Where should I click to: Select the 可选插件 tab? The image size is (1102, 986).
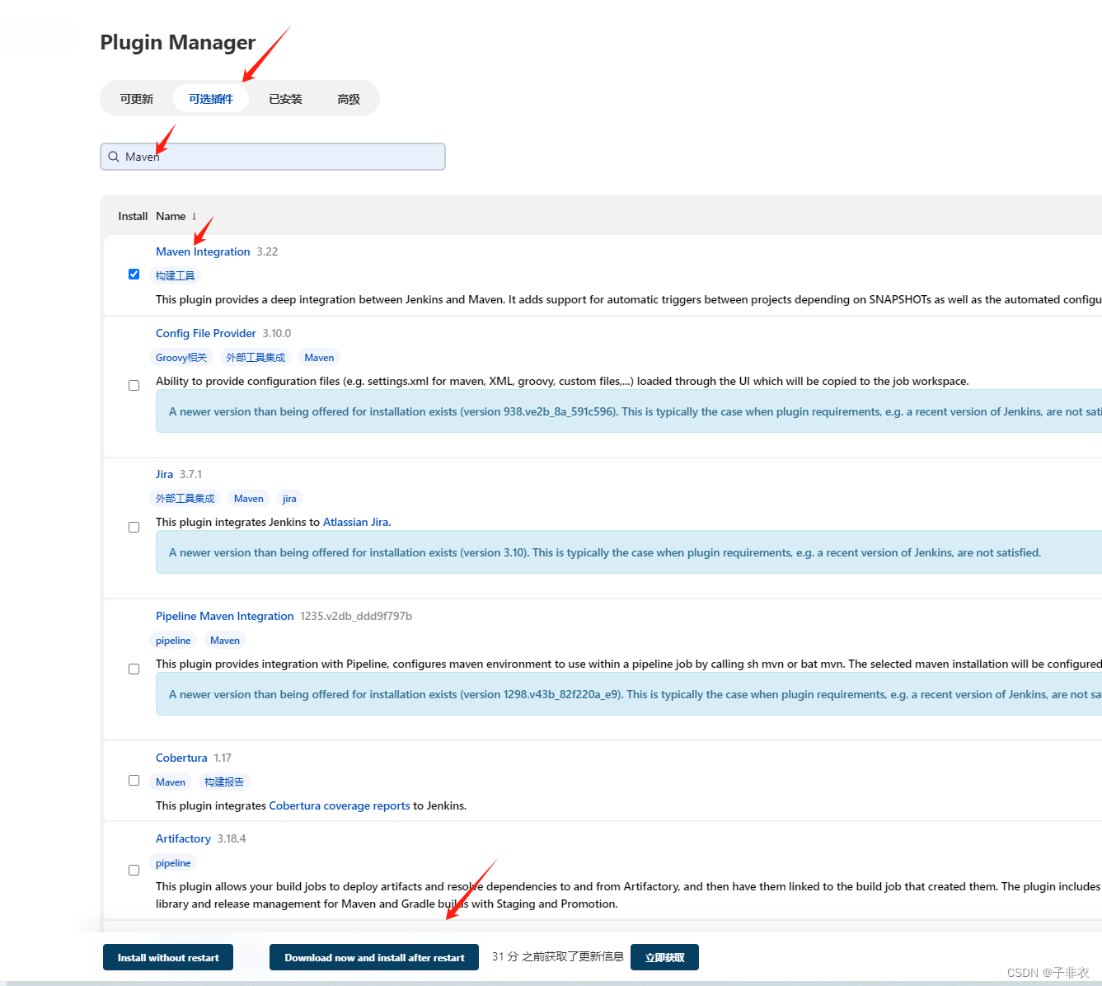tap(211, 99)
